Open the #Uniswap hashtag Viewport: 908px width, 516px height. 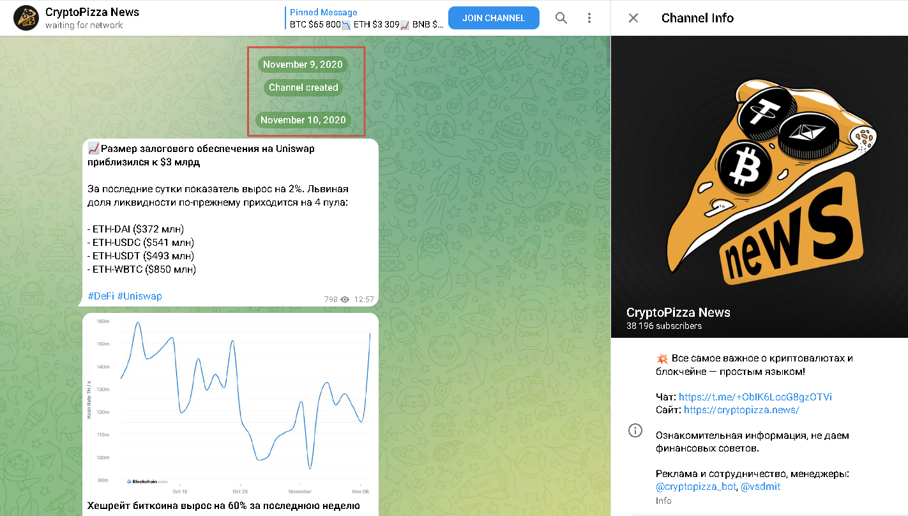140,296
